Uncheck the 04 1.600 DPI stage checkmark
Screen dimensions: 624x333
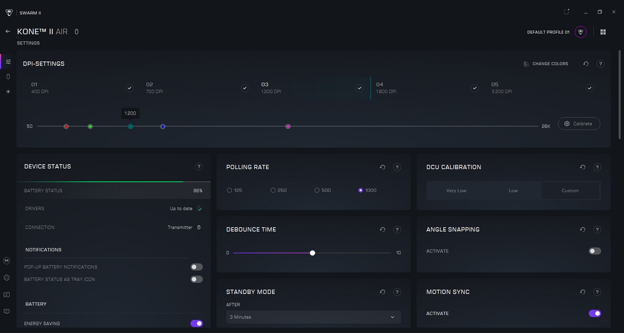[x=475, y=88]
